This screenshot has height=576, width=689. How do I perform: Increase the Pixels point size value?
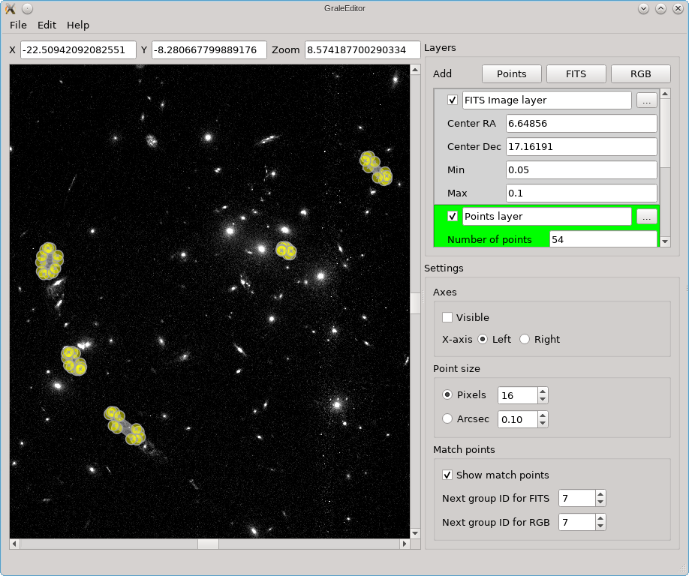tap(543, 391)
